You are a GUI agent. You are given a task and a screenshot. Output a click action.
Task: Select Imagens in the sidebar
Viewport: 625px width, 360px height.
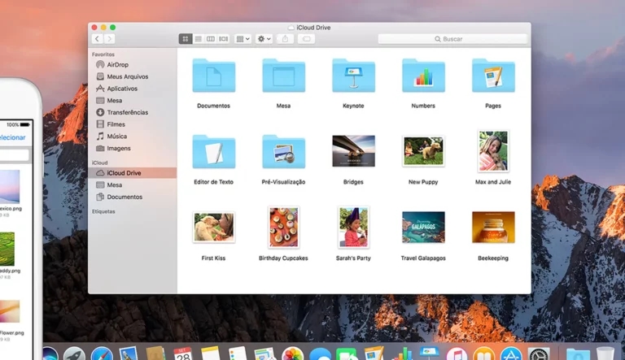(x=133, y=148)
